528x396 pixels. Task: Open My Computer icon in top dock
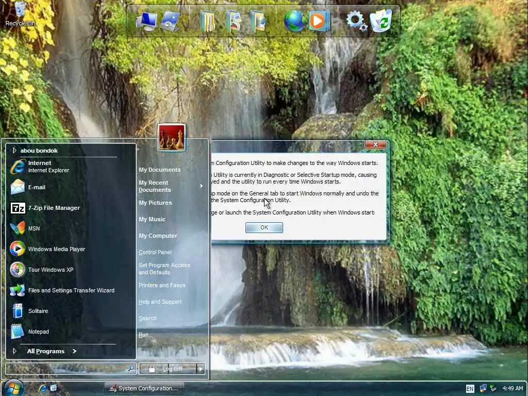146,21
